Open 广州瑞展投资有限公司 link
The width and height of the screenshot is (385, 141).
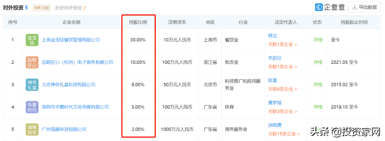(64, 129)
